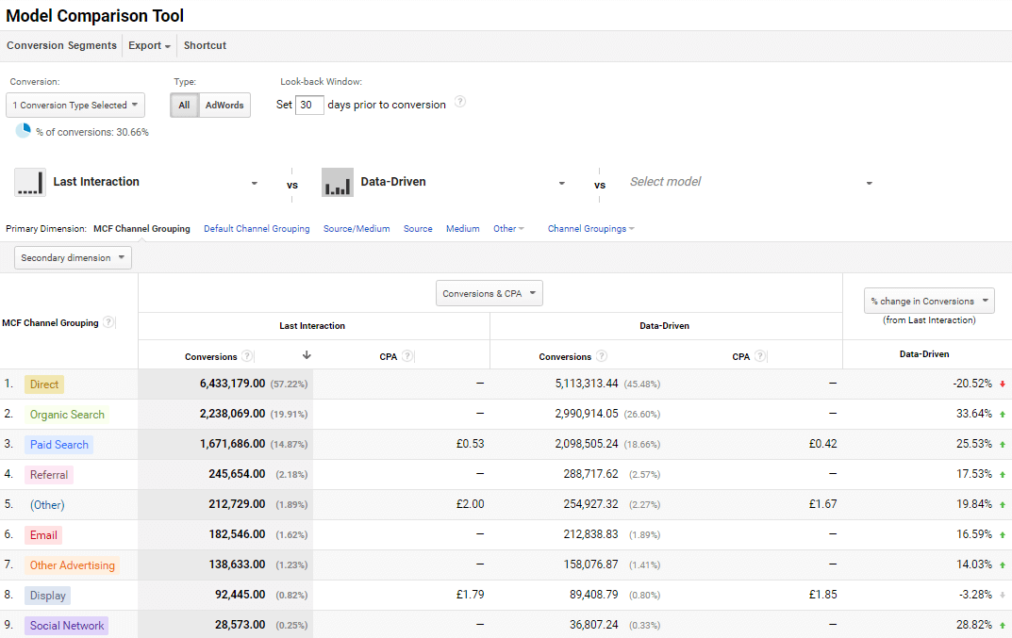Click the % of conversions: 30.66% text
This screenshot has height=638, width=1012.
click(x=92, y=132)
